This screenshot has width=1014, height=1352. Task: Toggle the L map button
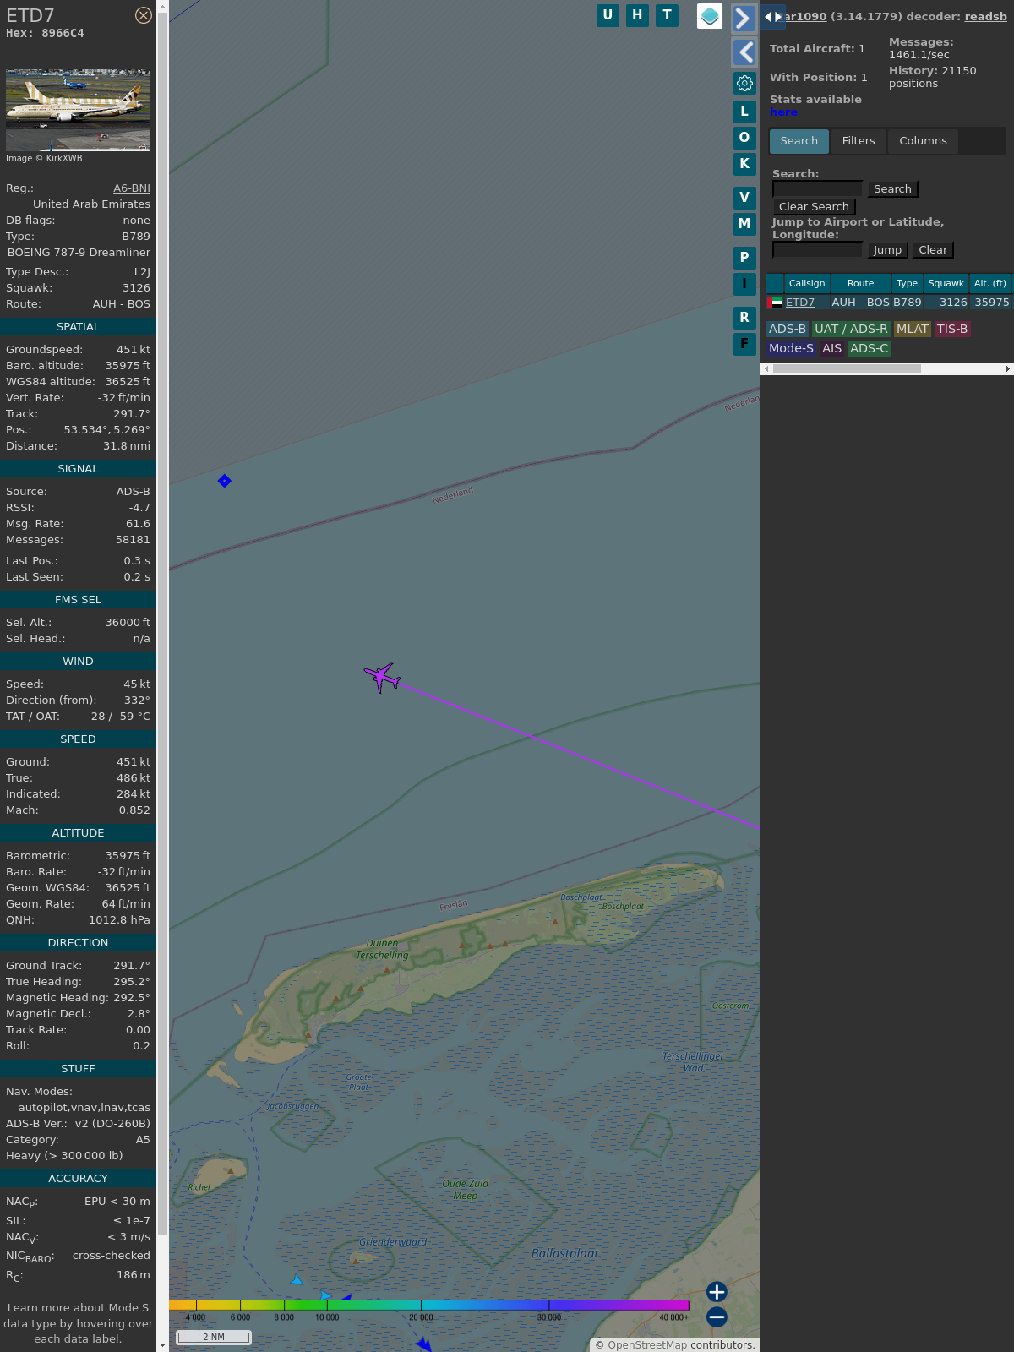coord(744,111)
